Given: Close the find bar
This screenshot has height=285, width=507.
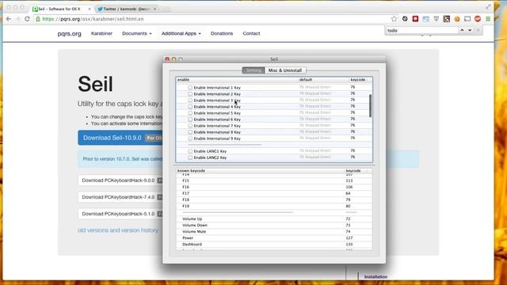Looking at the screenshot, I should tap(478, 30).
